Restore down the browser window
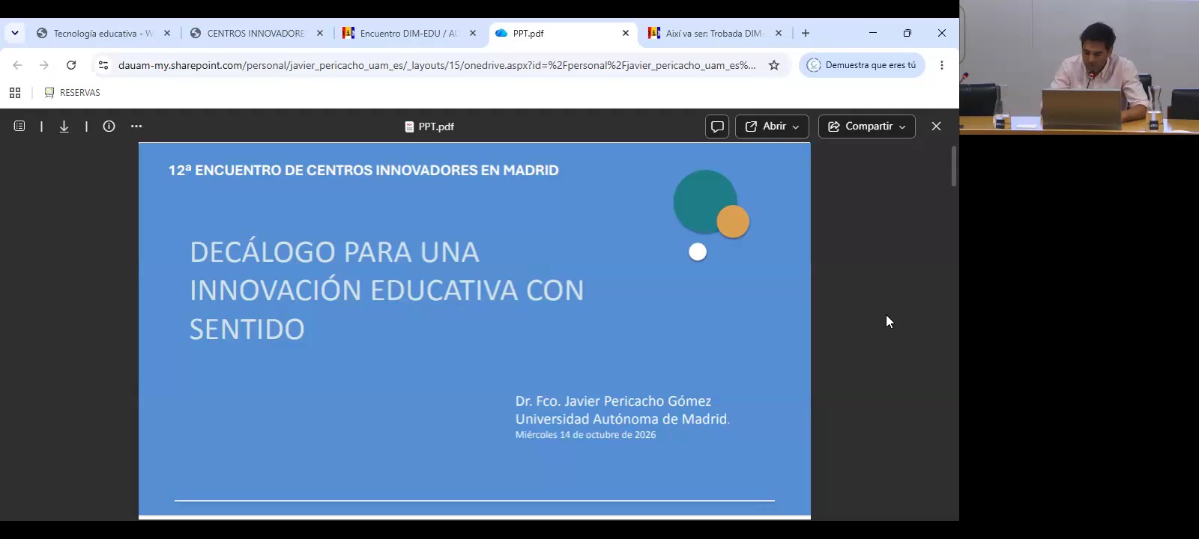The width and height of the screenshot is (1199, 539). 907,33
